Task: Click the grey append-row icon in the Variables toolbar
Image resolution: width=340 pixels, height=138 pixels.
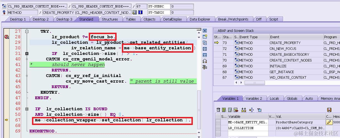Action: 230,110
